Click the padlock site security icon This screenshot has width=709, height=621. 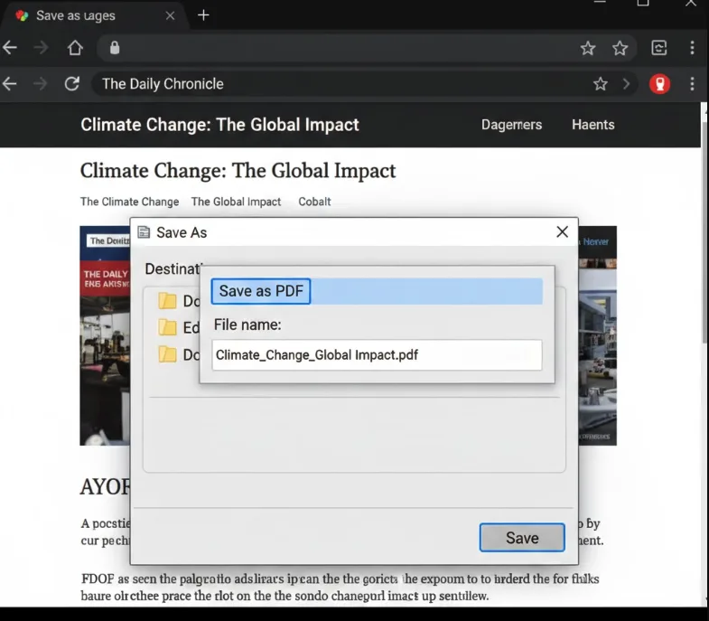pos(115,48)
